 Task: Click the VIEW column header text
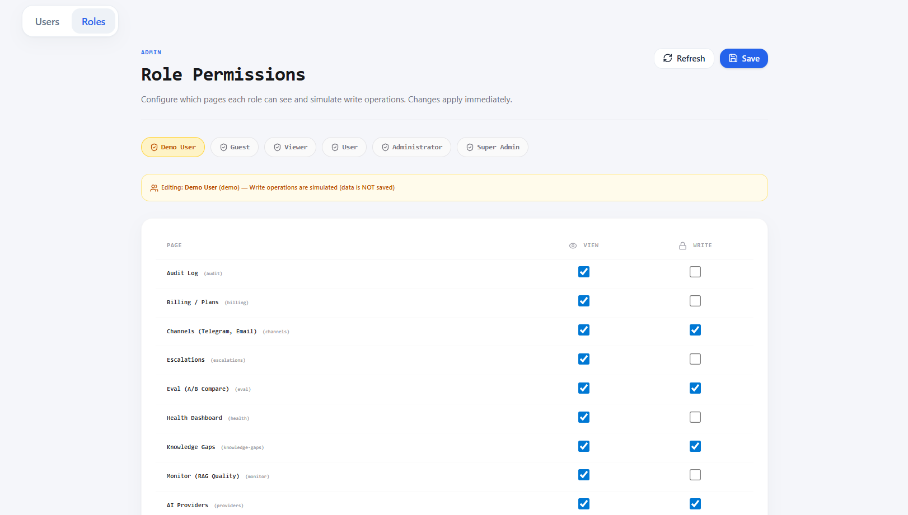coord(591,245)
